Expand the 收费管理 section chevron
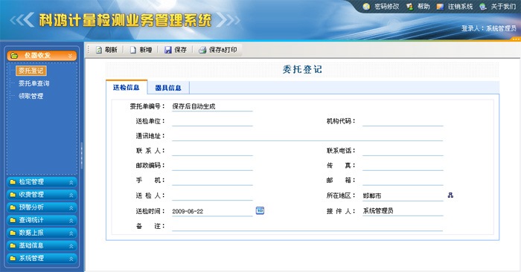 71,195
